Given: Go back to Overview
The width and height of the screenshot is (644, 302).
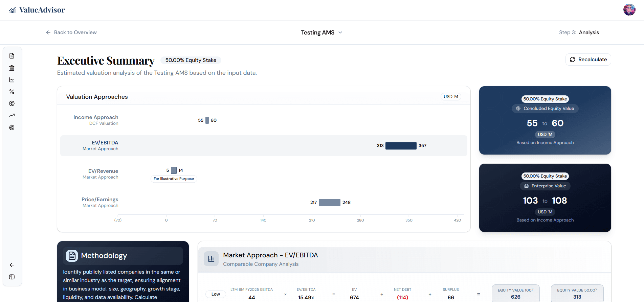Looking at the screenshot, I should tap(71, 32).
